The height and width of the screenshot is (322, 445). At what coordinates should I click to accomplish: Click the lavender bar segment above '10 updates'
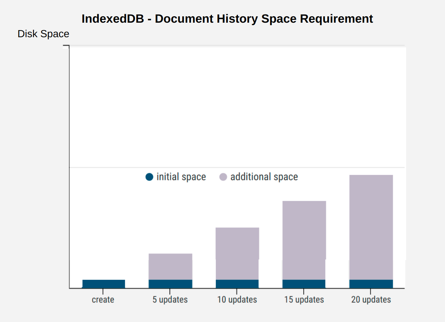point(237,254)
